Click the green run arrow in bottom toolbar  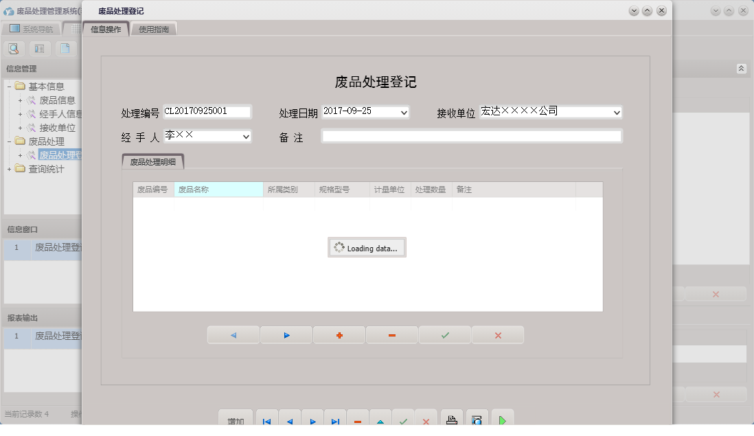[x=502, y=420]
